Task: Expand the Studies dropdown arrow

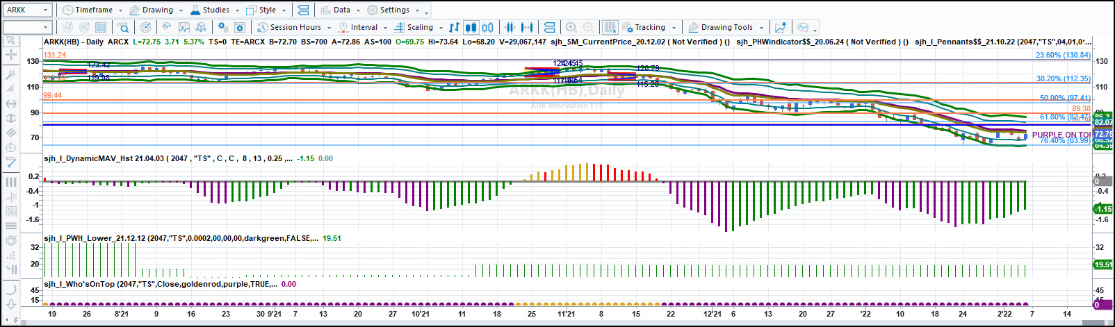Action: click(x=236, y=10)
